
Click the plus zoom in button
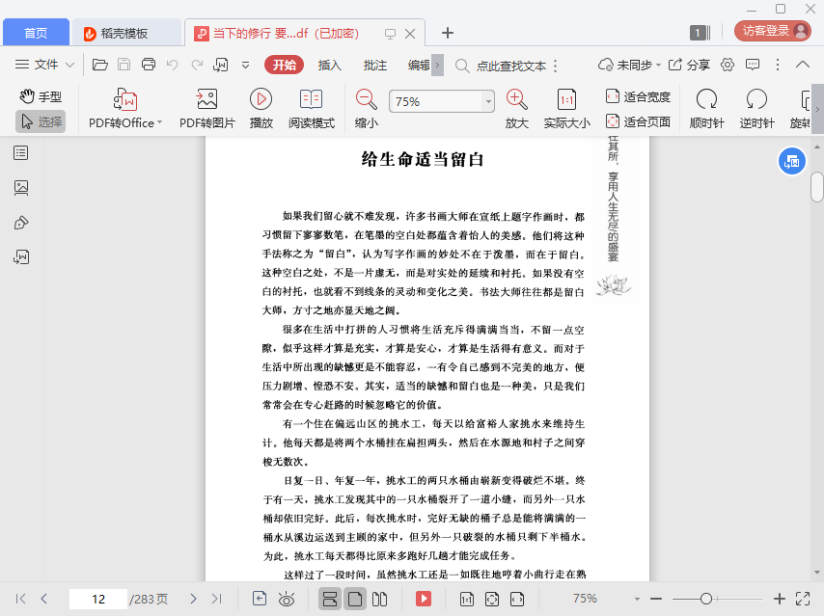[x=780, y=599]
